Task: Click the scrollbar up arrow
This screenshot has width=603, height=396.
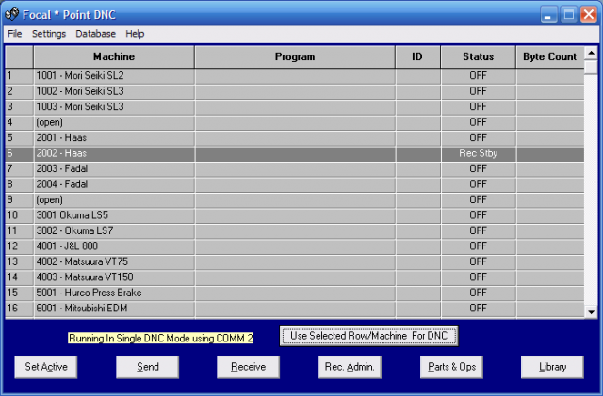Action: [x=591, y=53]
